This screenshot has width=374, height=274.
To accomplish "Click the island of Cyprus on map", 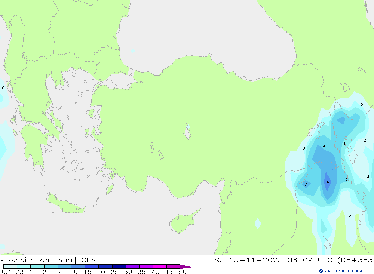I will pyautogui.click(x=184, y=222).
